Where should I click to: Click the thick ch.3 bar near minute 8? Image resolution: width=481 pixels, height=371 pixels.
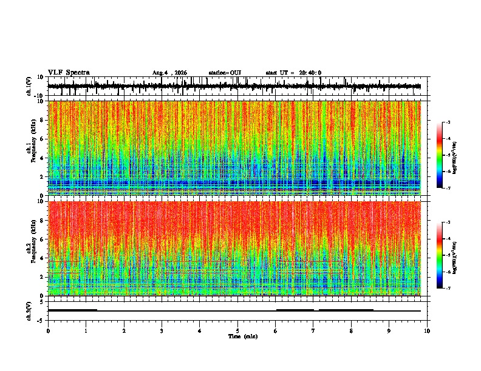346,310
